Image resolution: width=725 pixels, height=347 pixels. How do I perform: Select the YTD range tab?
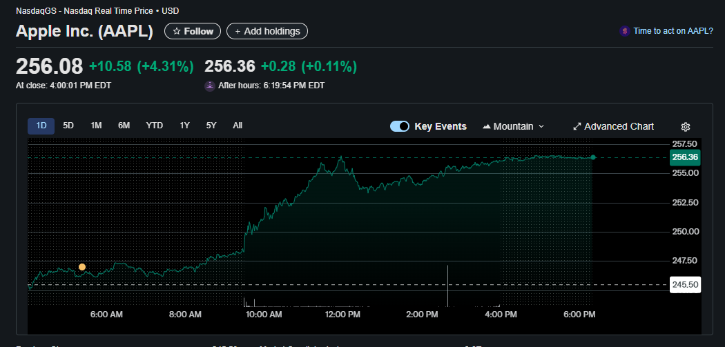coord(155,126)
